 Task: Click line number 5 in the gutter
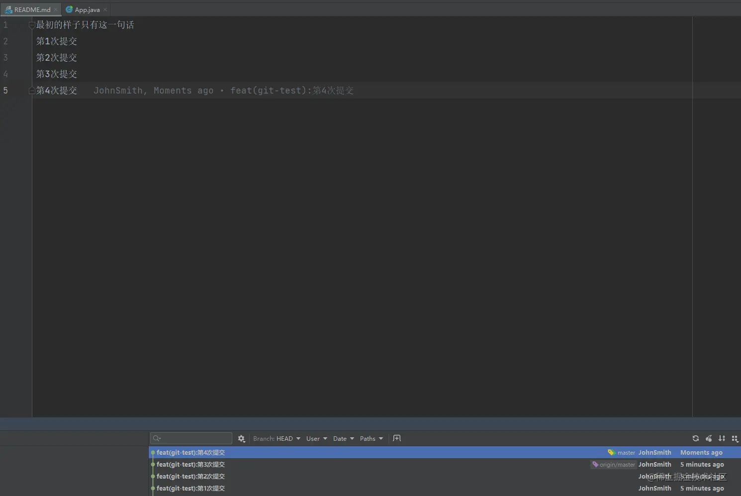5,91
